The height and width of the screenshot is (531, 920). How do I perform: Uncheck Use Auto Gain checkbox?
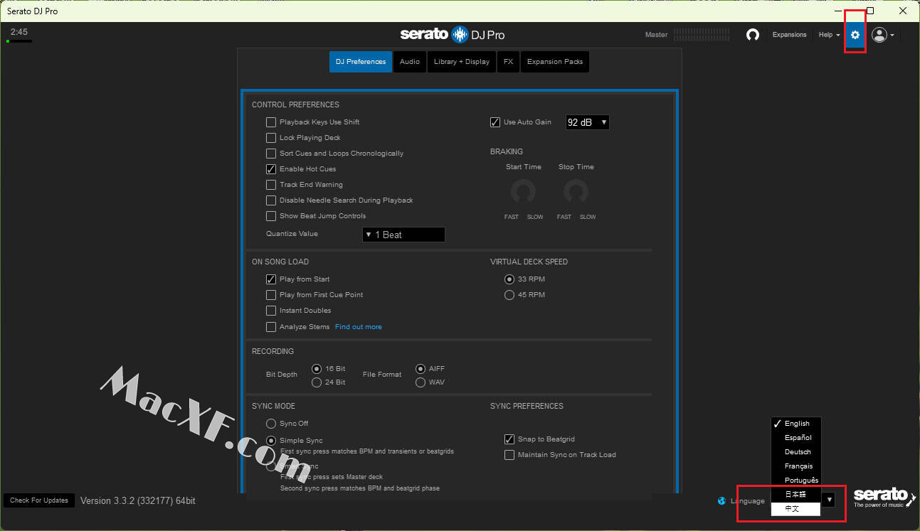coord(495,122)
